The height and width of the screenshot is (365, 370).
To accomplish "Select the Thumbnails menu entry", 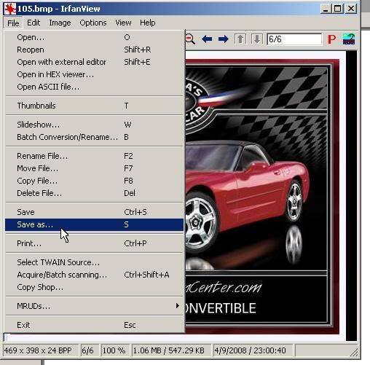I will (95, 106).
